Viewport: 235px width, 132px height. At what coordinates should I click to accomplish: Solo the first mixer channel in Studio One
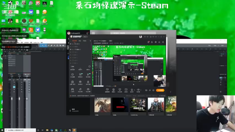tap(14, 84)
